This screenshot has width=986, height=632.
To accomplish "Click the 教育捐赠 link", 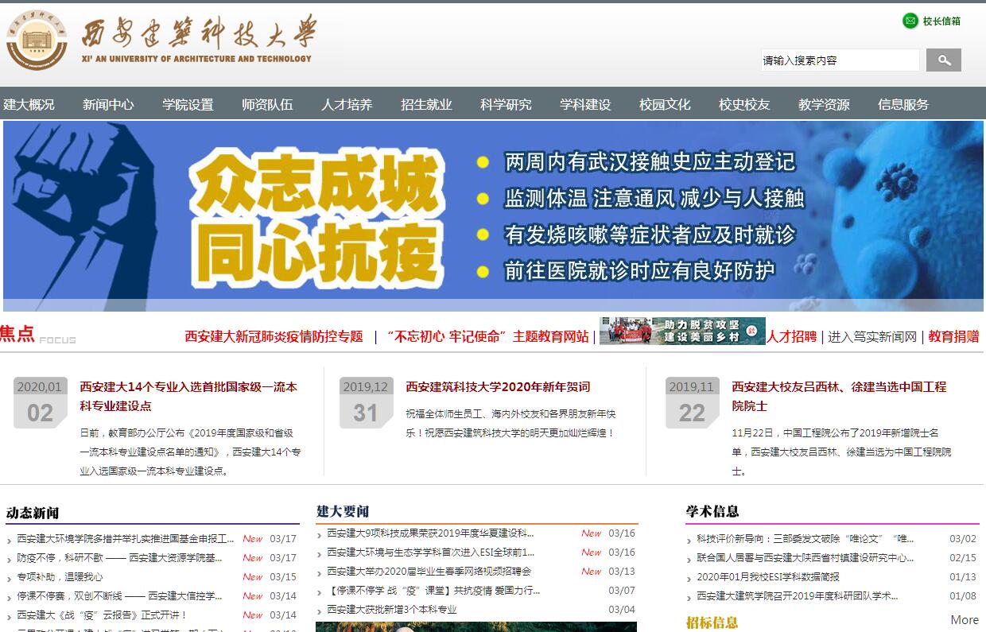I will (x=953, y=336).
